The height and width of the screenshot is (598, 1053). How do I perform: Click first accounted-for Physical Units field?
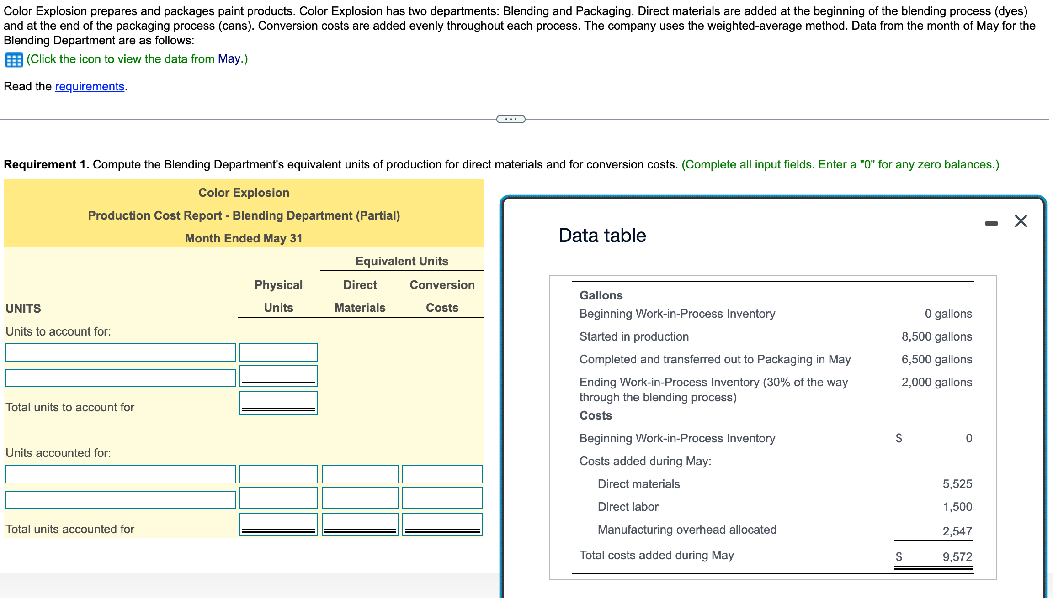click(x=278, y=474)
